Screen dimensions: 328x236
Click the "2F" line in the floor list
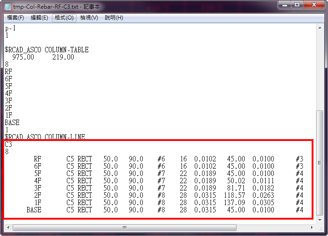click(x=9, y=108)
